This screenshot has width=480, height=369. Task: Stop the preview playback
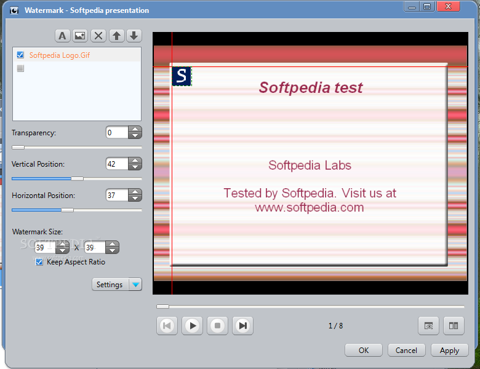217,325
